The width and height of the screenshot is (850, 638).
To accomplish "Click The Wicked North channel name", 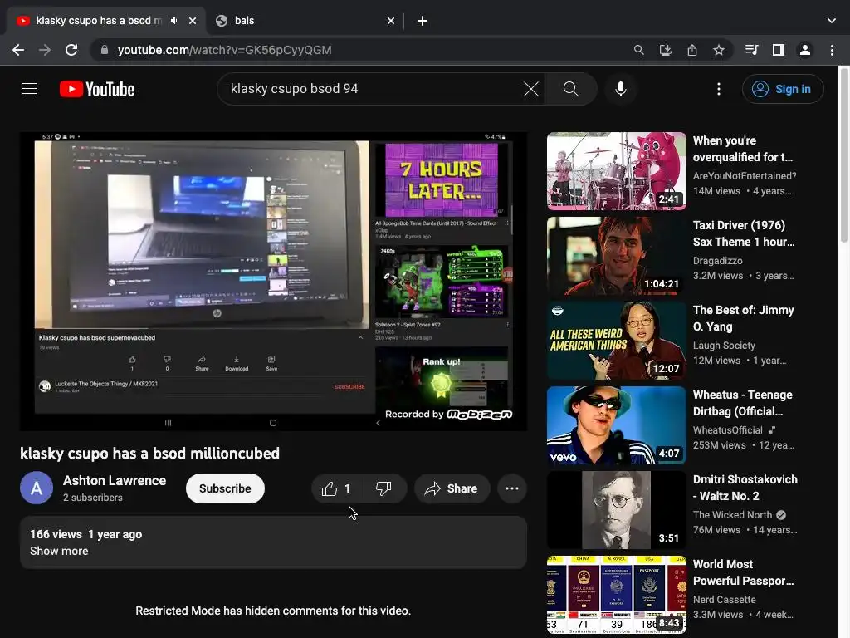I will [x=732, y=514].
